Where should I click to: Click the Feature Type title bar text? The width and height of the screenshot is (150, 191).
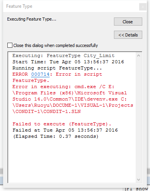click(x=19, y=6)
